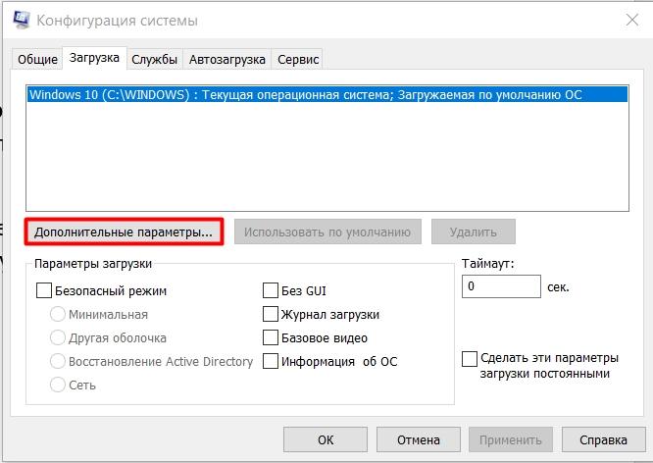The image size is (653, 463).
Task: Close the Конфигурация системы window
Action: 631,20
